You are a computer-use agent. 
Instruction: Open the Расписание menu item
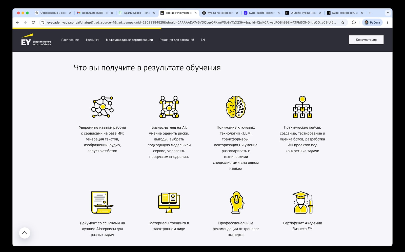click(x=70, y=40)
